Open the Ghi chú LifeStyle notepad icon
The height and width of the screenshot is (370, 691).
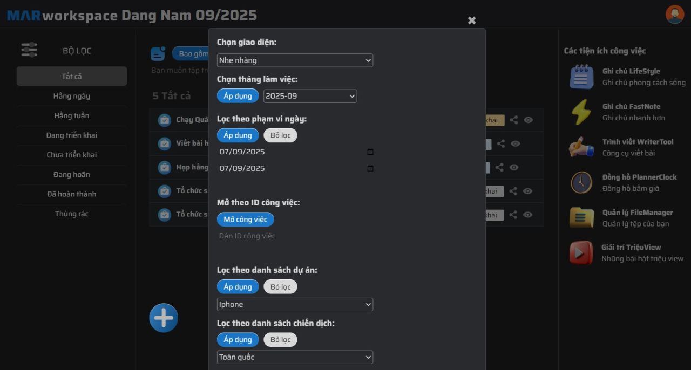pyautogui.click(x=581, y=77)
